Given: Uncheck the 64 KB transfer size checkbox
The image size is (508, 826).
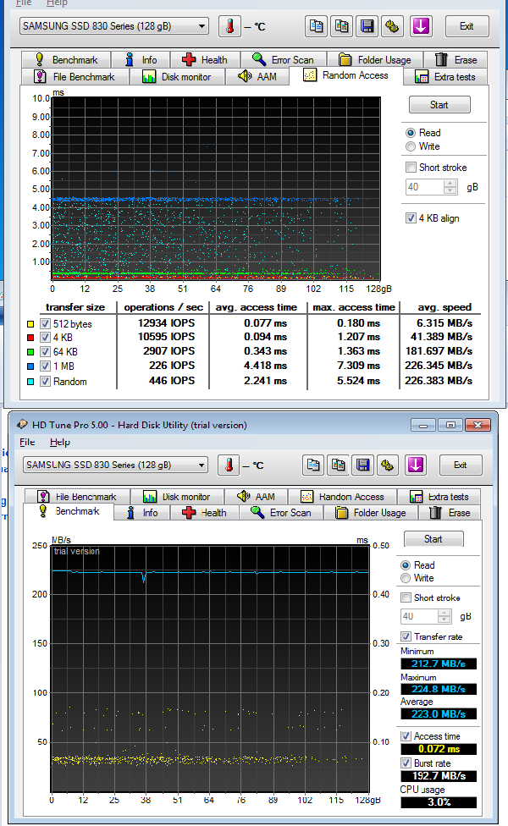Looking at the screenshot, I should [45, 352].
